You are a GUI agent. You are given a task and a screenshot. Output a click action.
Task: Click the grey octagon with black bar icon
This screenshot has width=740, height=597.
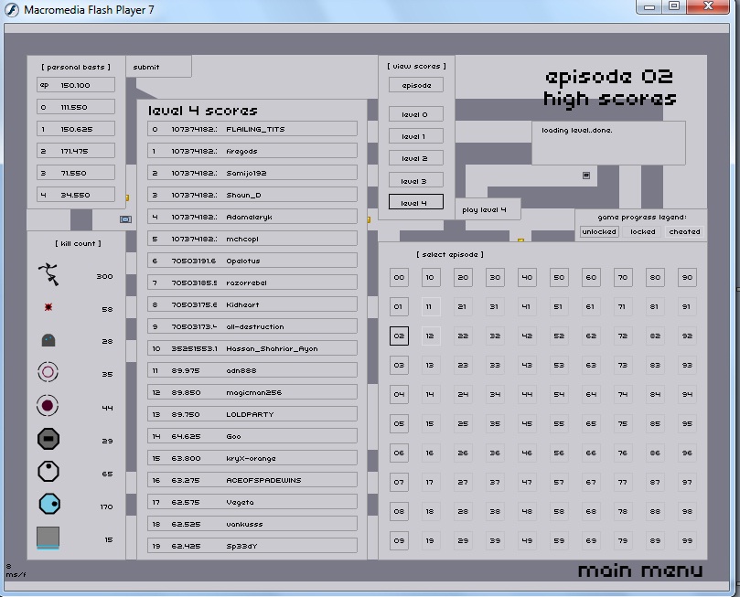pos(48,439)
